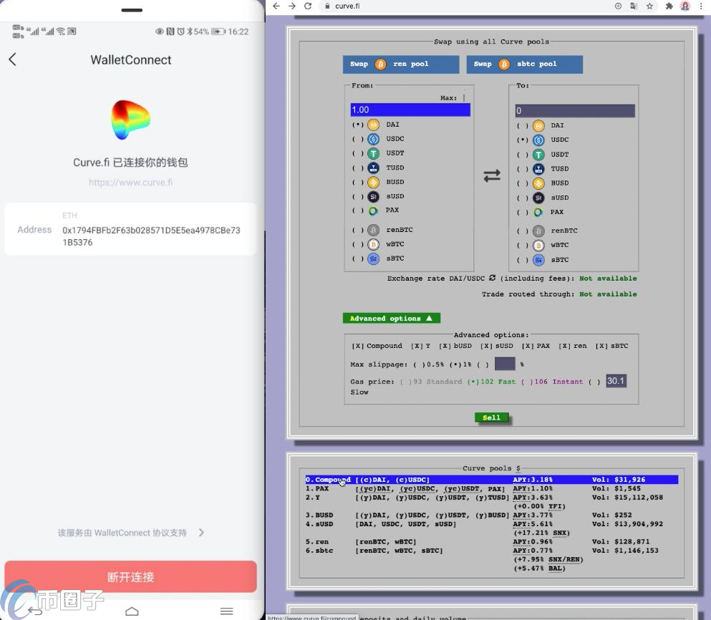Select 93 Standard gas price
The image size is (711, 620).
tap(406, 382)
